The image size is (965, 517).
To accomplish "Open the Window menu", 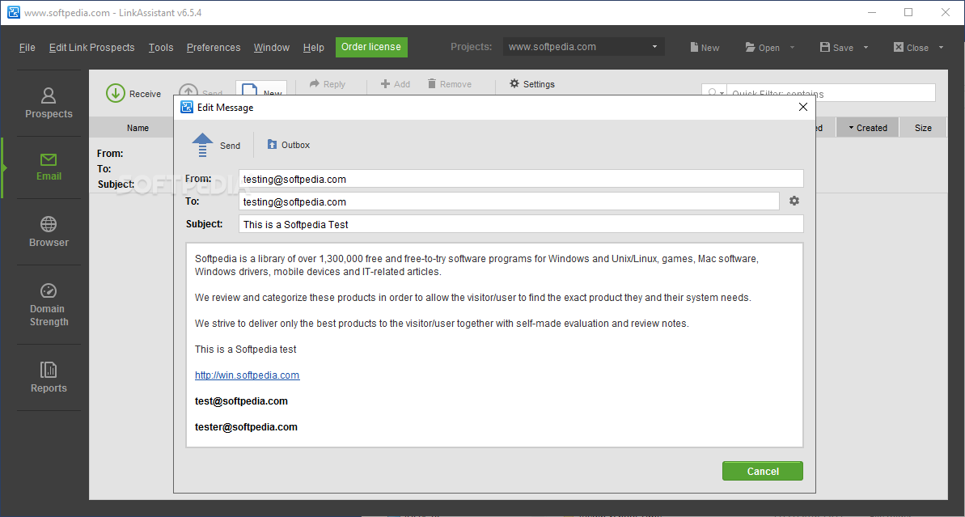I will pos(272,48).
